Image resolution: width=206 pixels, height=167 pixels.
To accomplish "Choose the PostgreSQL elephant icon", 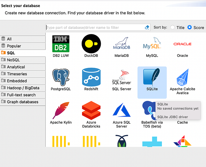I will (61, 77).
